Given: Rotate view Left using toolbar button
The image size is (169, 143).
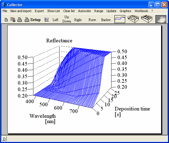Looking at the screenshot, I should coord(55,20).
